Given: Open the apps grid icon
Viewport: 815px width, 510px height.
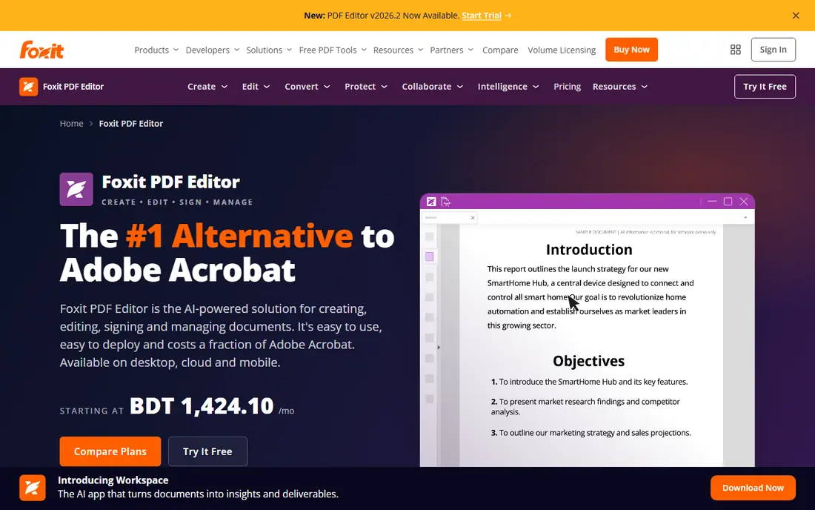Looking at the screenshot, I should 735,50.
